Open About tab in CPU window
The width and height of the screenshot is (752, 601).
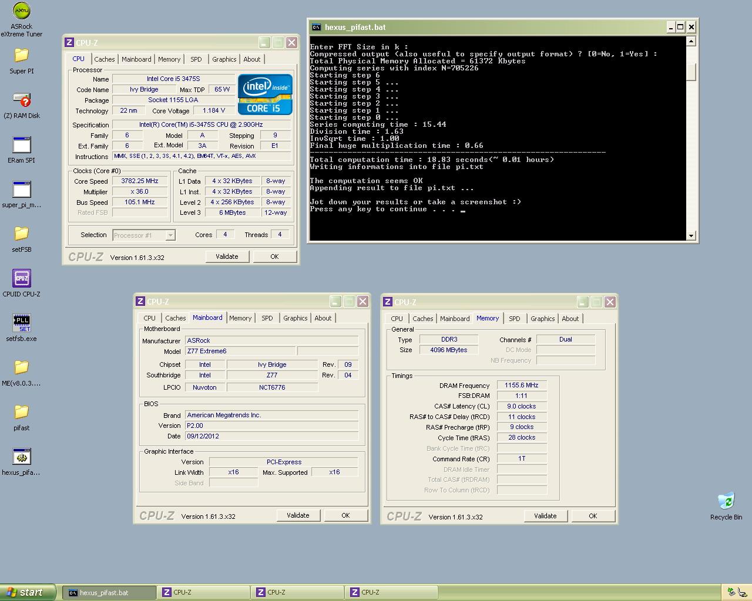coord(252,59)
